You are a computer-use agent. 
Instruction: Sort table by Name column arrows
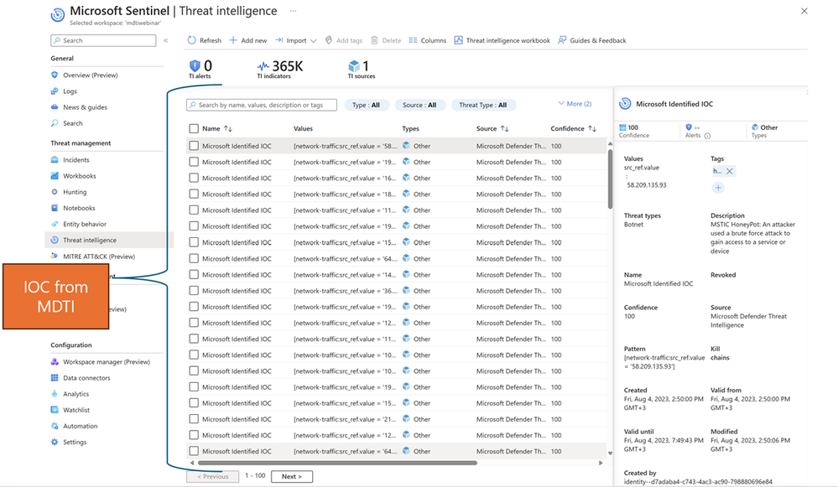tap(228, 128)
